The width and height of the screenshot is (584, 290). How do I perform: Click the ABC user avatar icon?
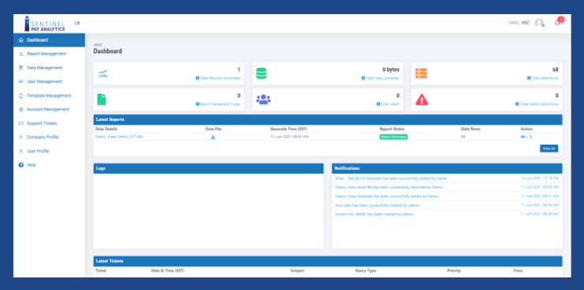pyautogui.click(x=539, y=23)
